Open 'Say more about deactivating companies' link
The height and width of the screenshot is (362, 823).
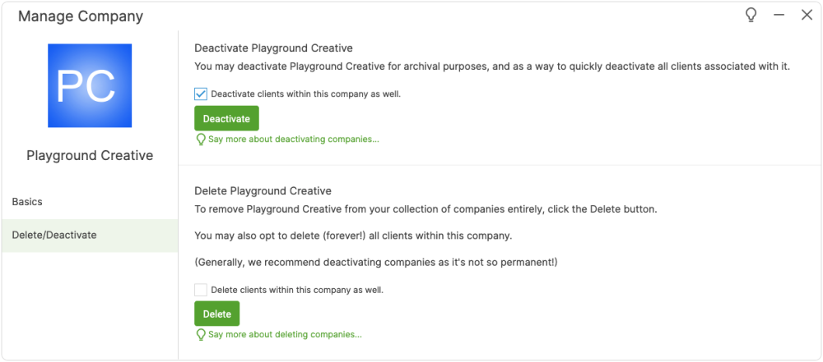point(294,140)
